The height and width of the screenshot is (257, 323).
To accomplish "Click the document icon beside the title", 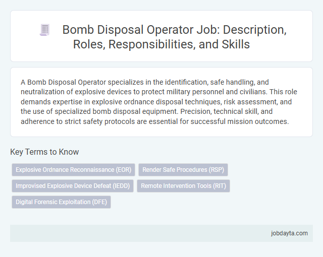I will (45, 30).
